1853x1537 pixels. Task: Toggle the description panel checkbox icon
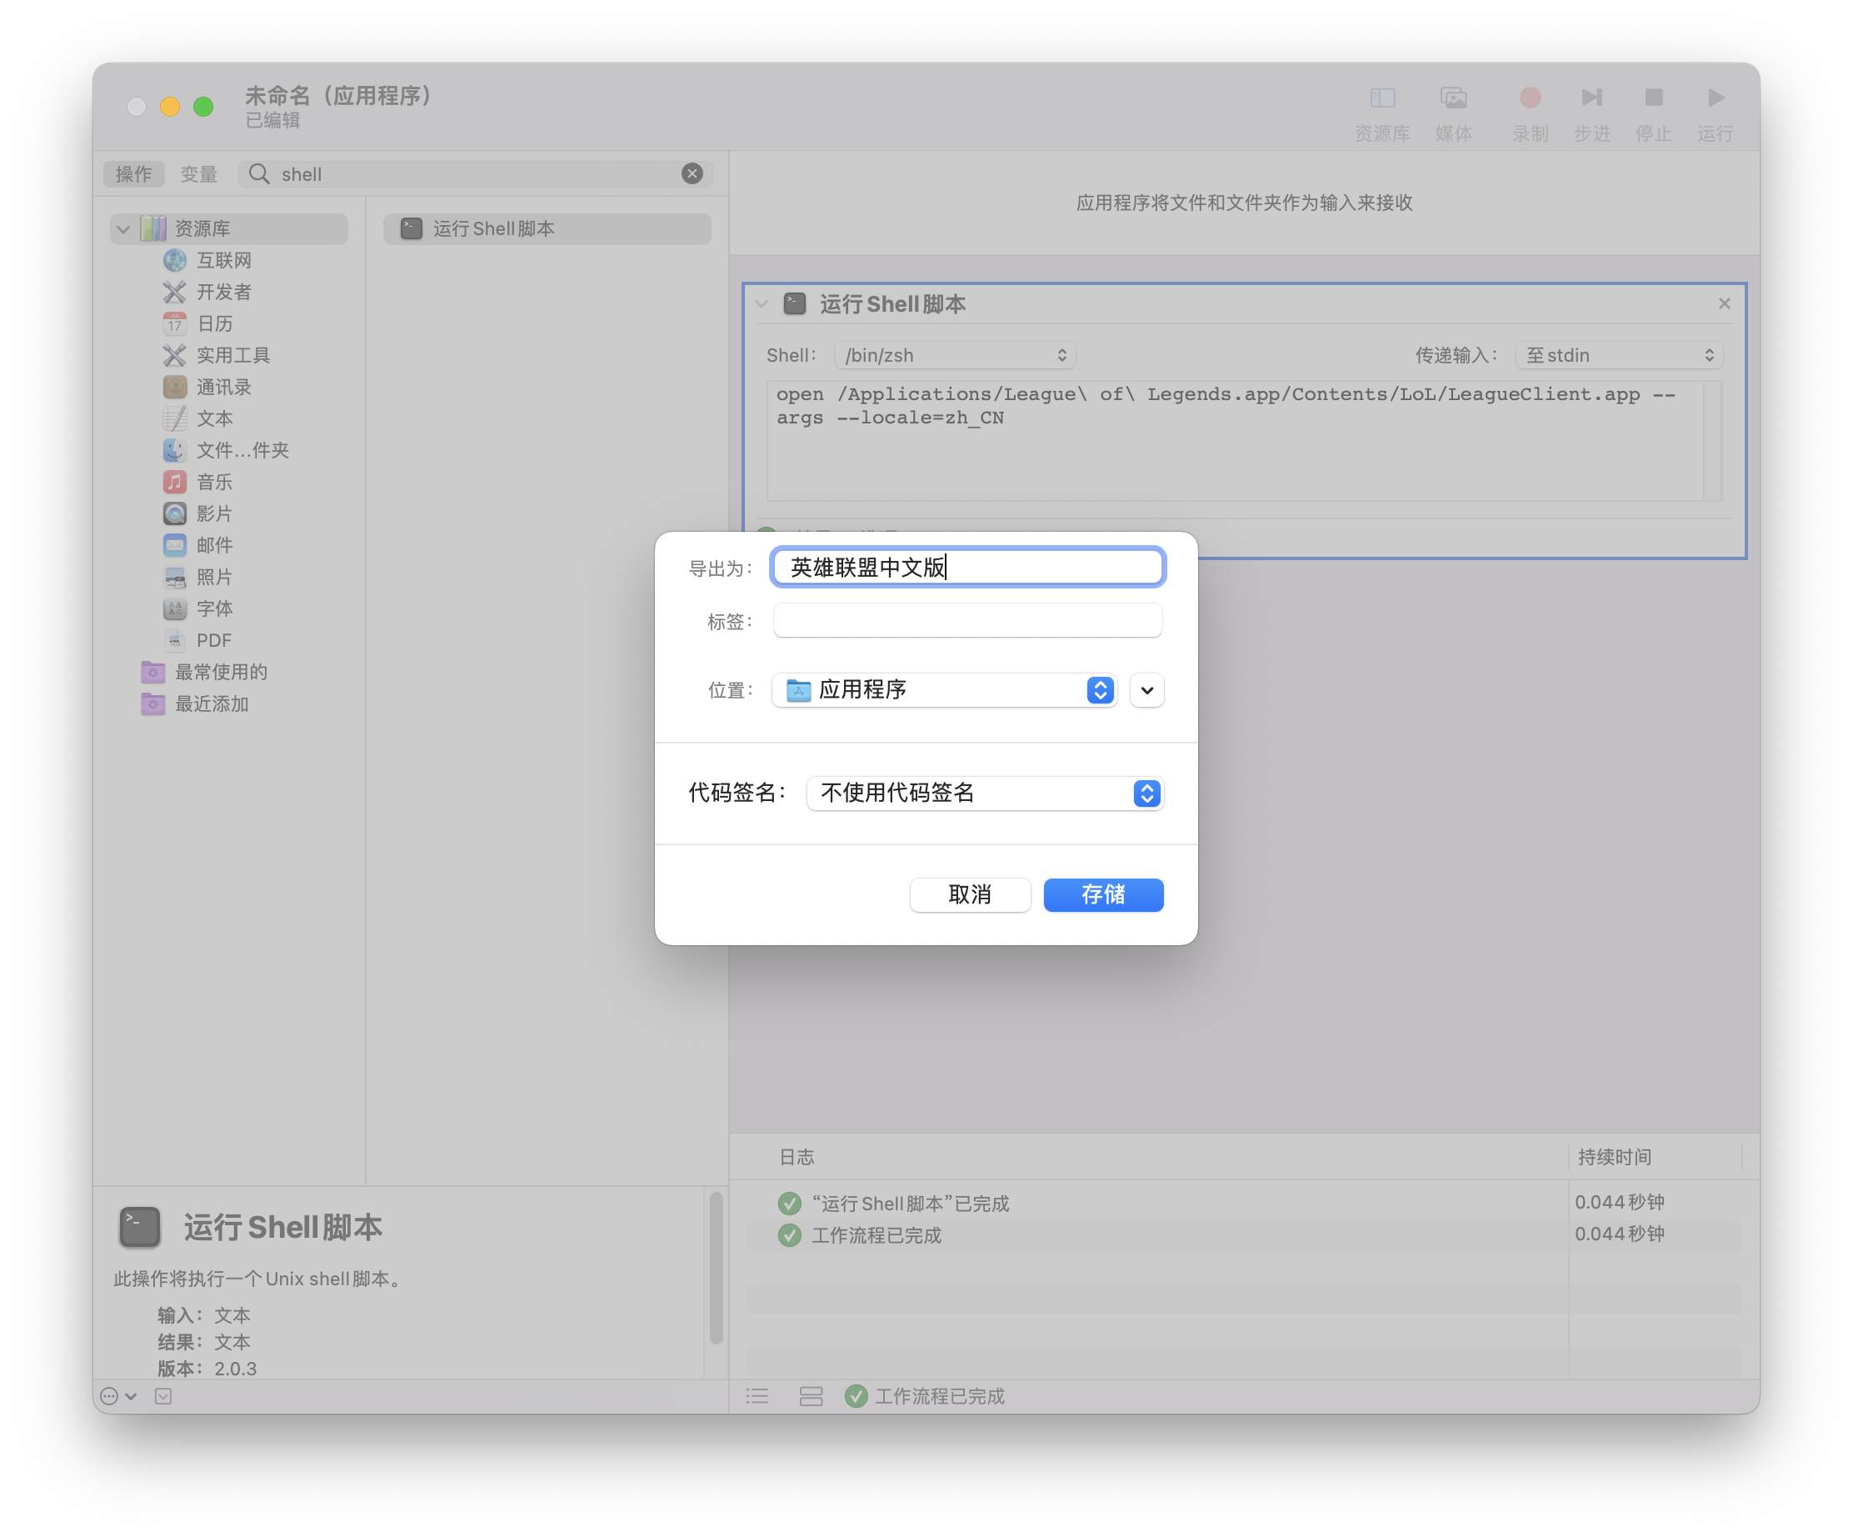pos(163,1396)
